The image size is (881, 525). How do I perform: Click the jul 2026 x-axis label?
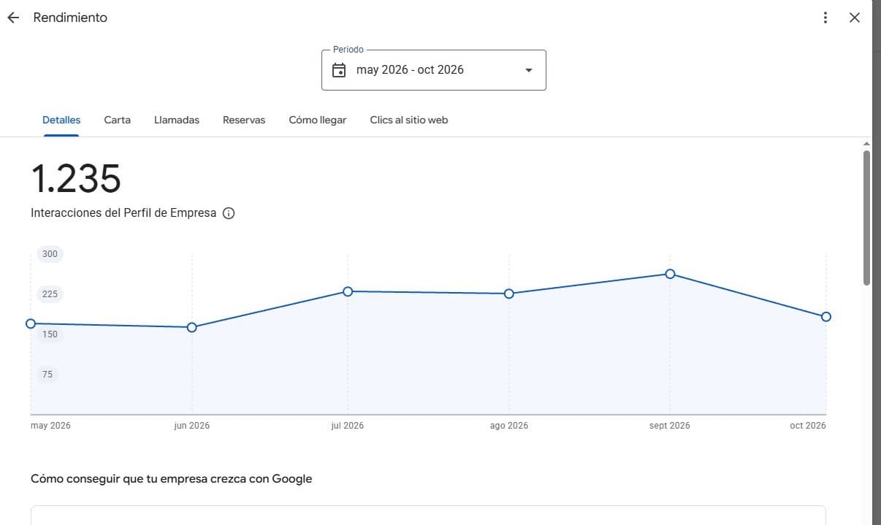coord(348,426)
